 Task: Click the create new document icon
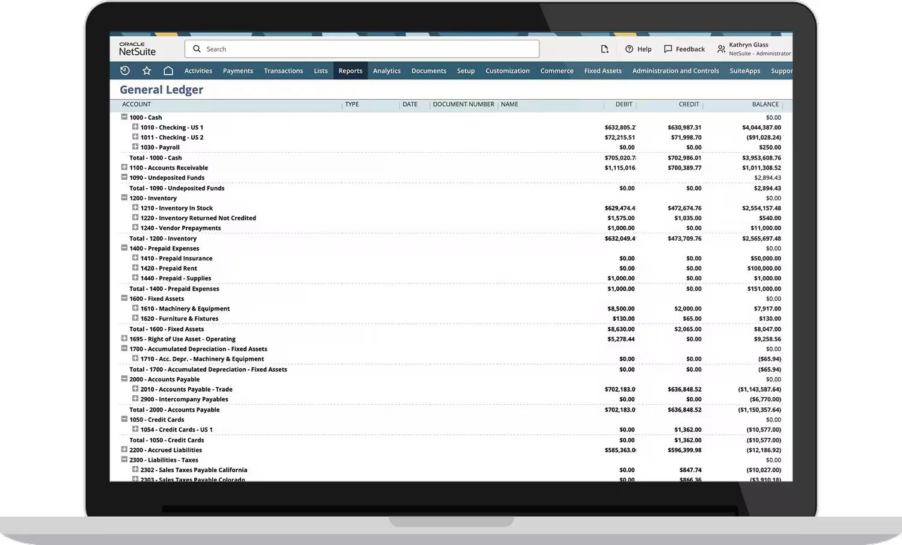605,49
